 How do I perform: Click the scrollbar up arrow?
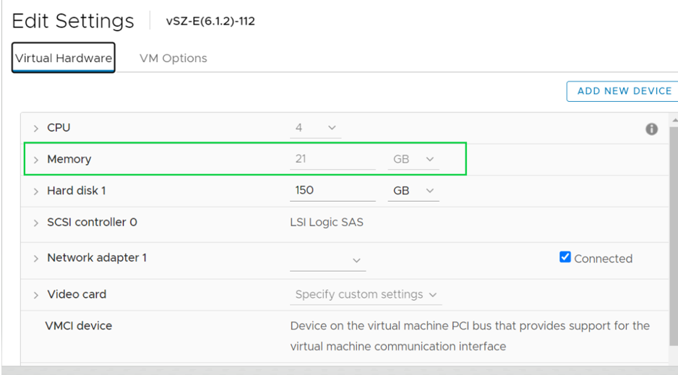[675, 120]
